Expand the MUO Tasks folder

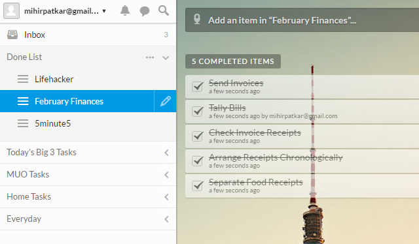click(x=166, y=175)
